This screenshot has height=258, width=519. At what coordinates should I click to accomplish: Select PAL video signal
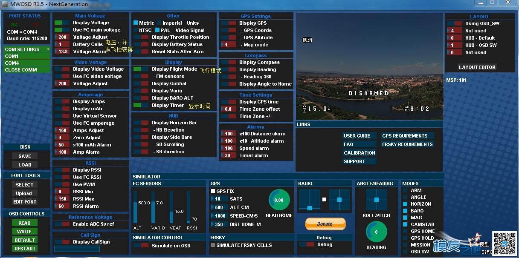(157, 30)
